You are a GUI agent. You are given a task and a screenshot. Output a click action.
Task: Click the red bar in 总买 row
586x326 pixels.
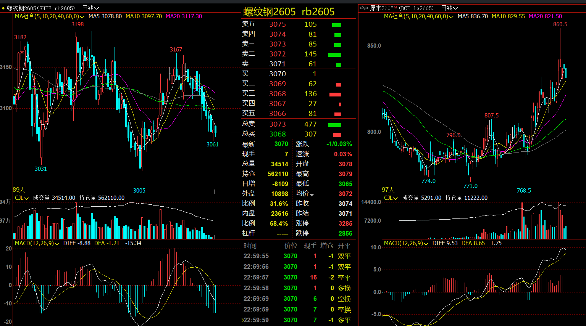pos(337,135)
